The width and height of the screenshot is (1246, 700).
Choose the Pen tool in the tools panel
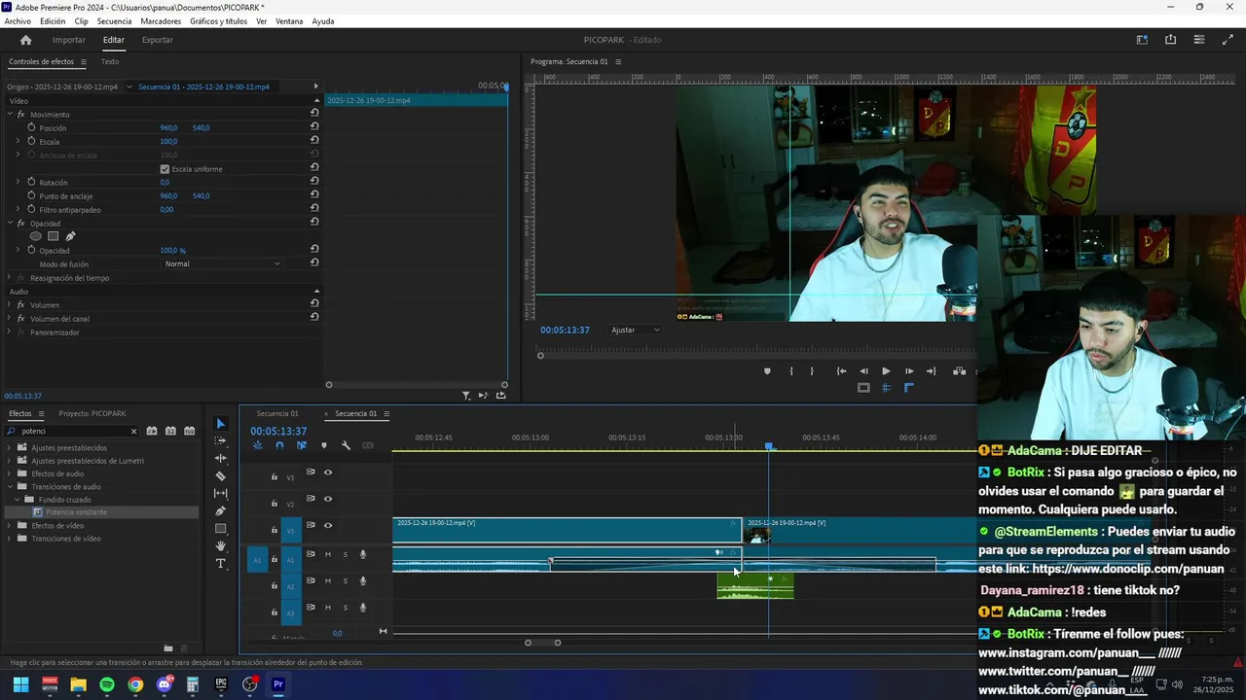pos(220,511)
